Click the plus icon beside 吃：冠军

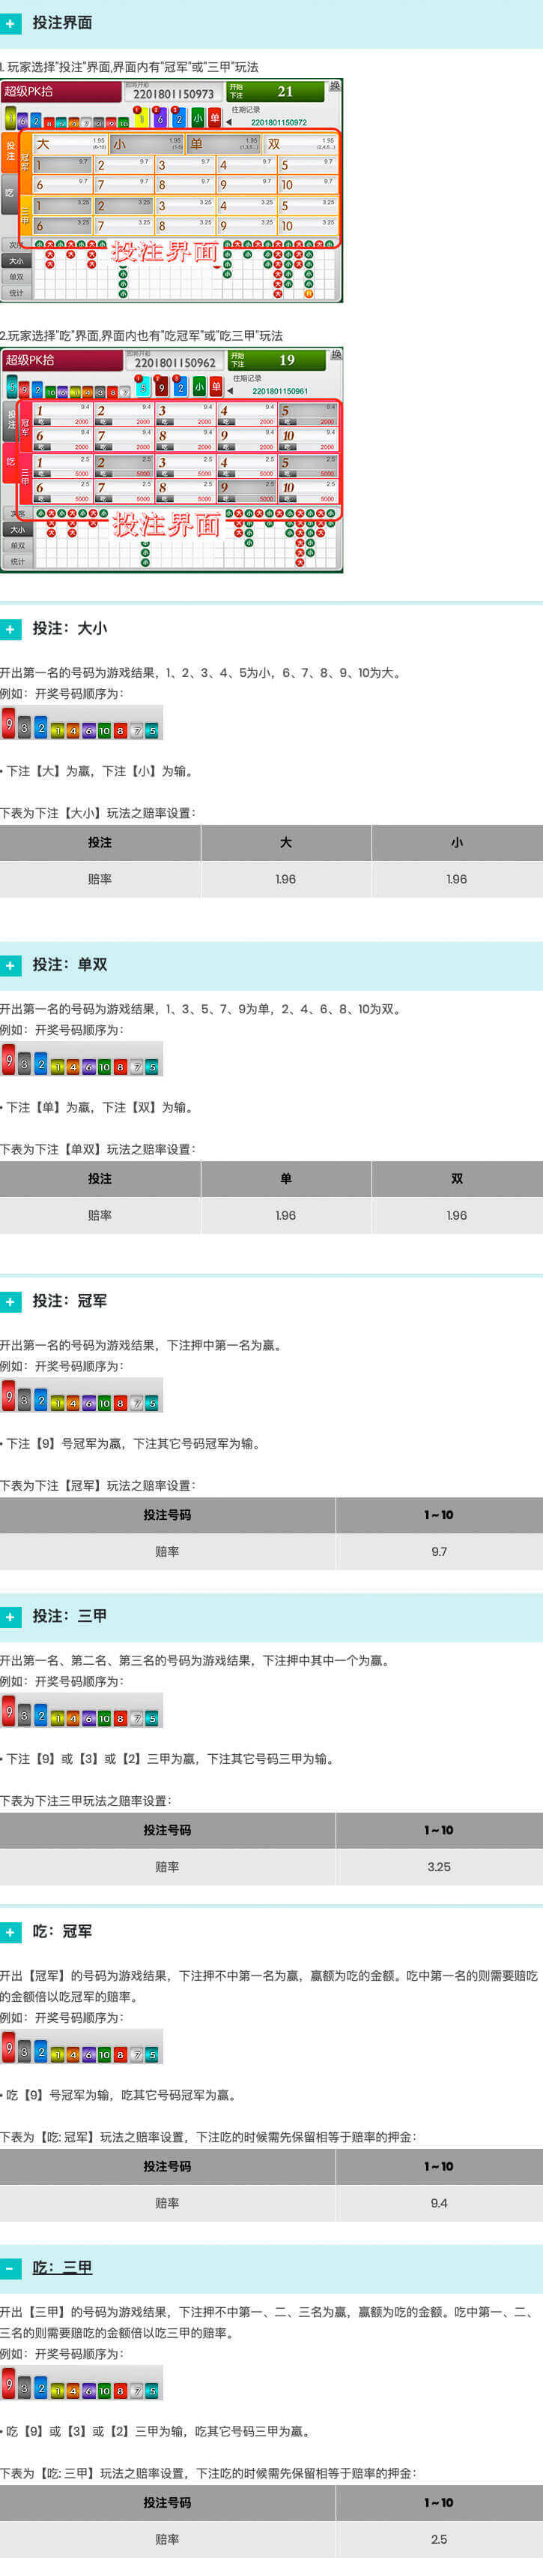click(x=11, y=1932)
